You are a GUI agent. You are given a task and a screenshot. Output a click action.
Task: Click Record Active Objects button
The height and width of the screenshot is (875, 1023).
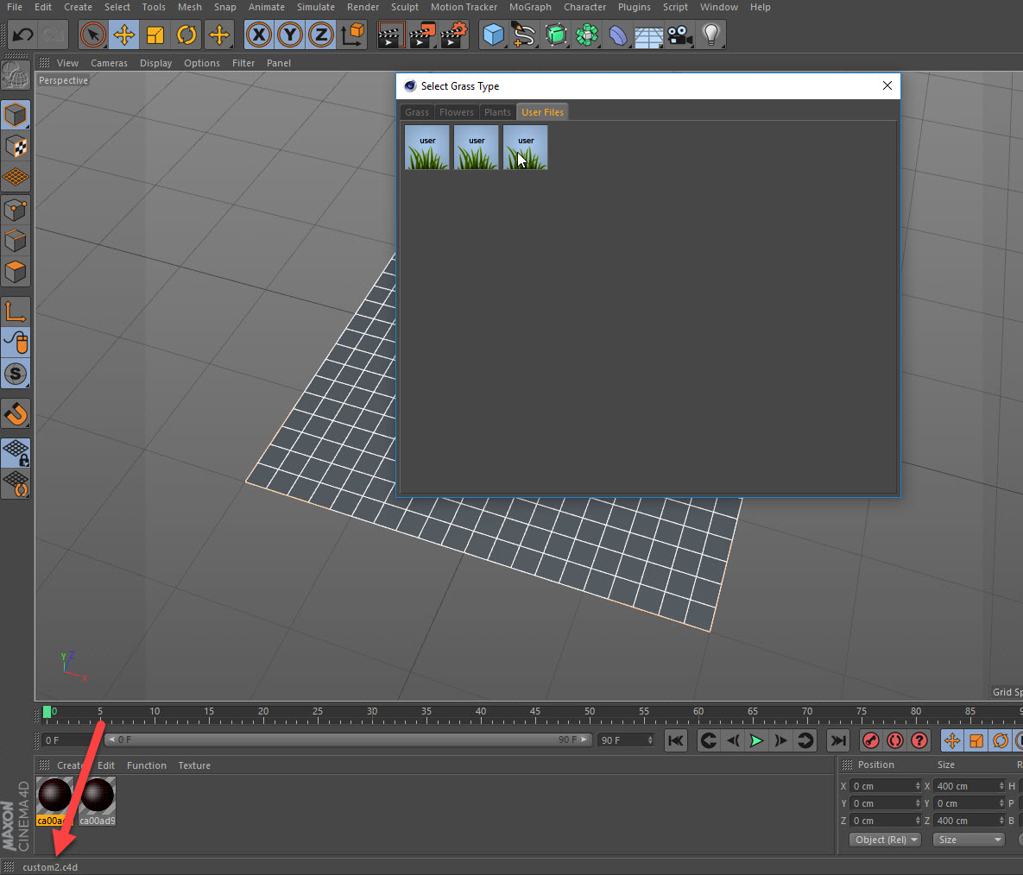point(871,740)
